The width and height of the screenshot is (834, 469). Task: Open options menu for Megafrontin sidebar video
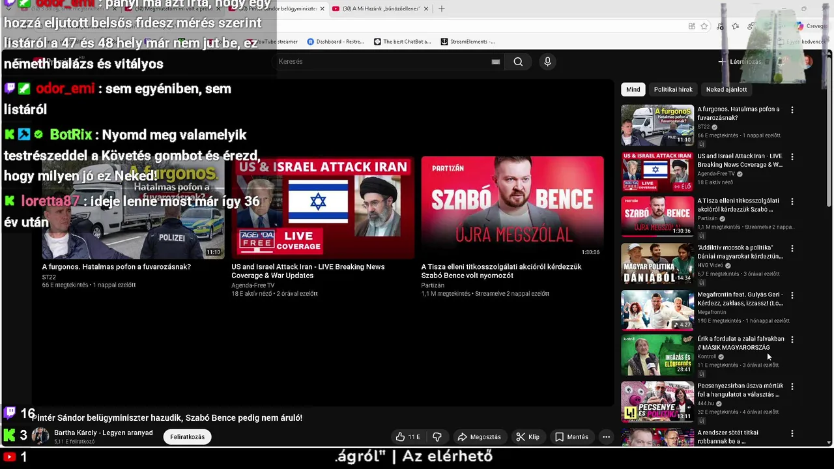792,295
